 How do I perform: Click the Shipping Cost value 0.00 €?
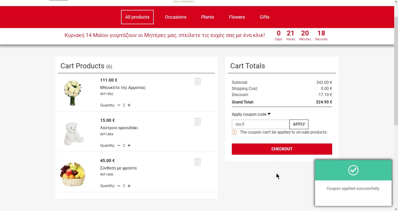coord(326,89)
